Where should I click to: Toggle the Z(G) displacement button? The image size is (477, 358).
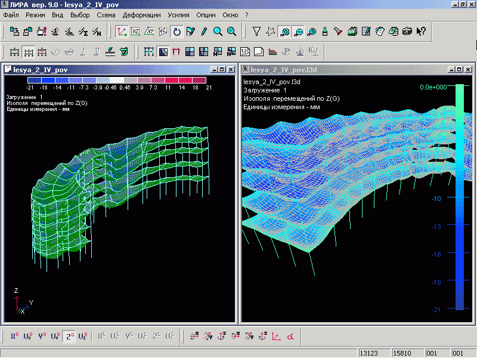point(70,336)
